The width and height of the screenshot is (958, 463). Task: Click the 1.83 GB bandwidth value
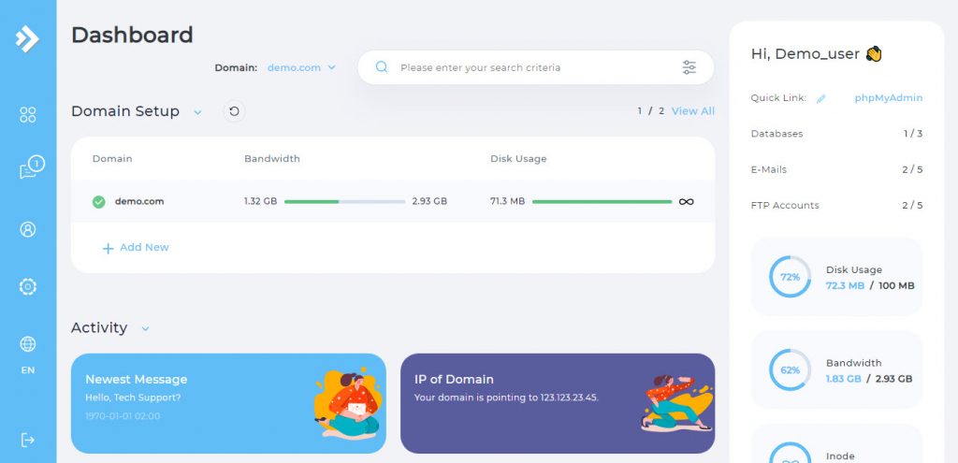pyautogui.click(x=843, y=379)
